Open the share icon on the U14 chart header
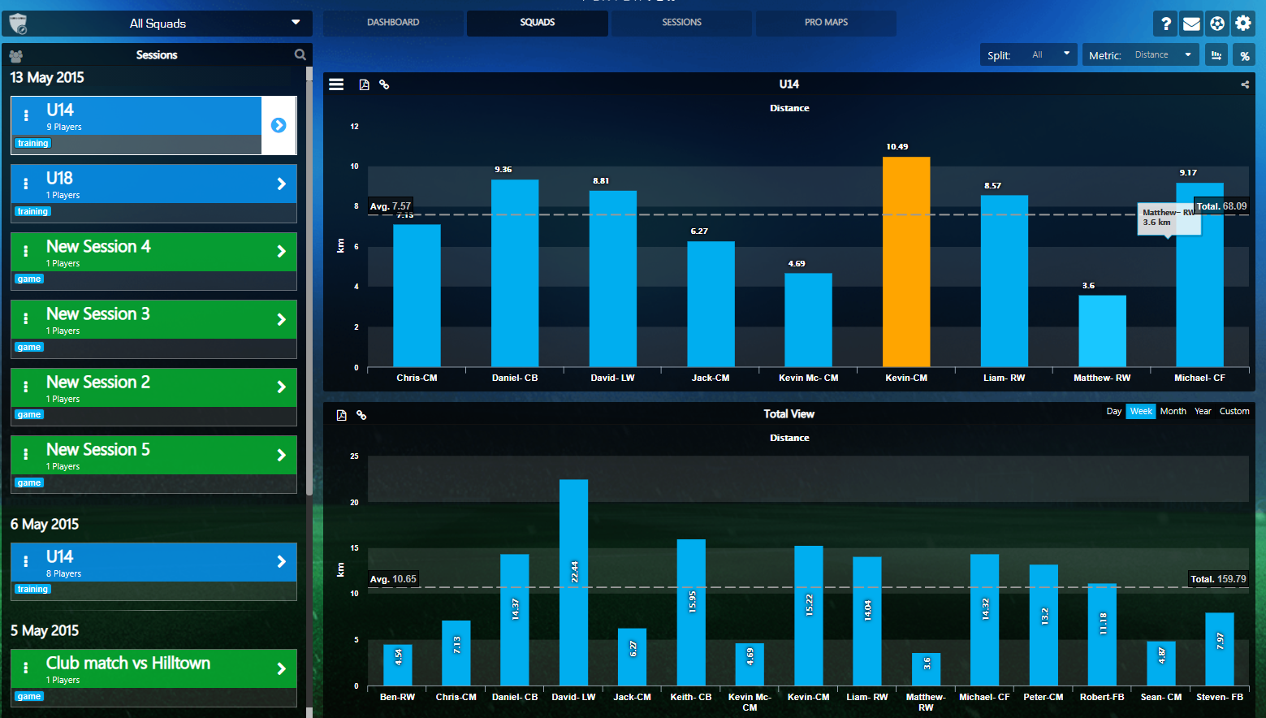This screenshot has height=718, width=1266. [x=1244, y=84]
